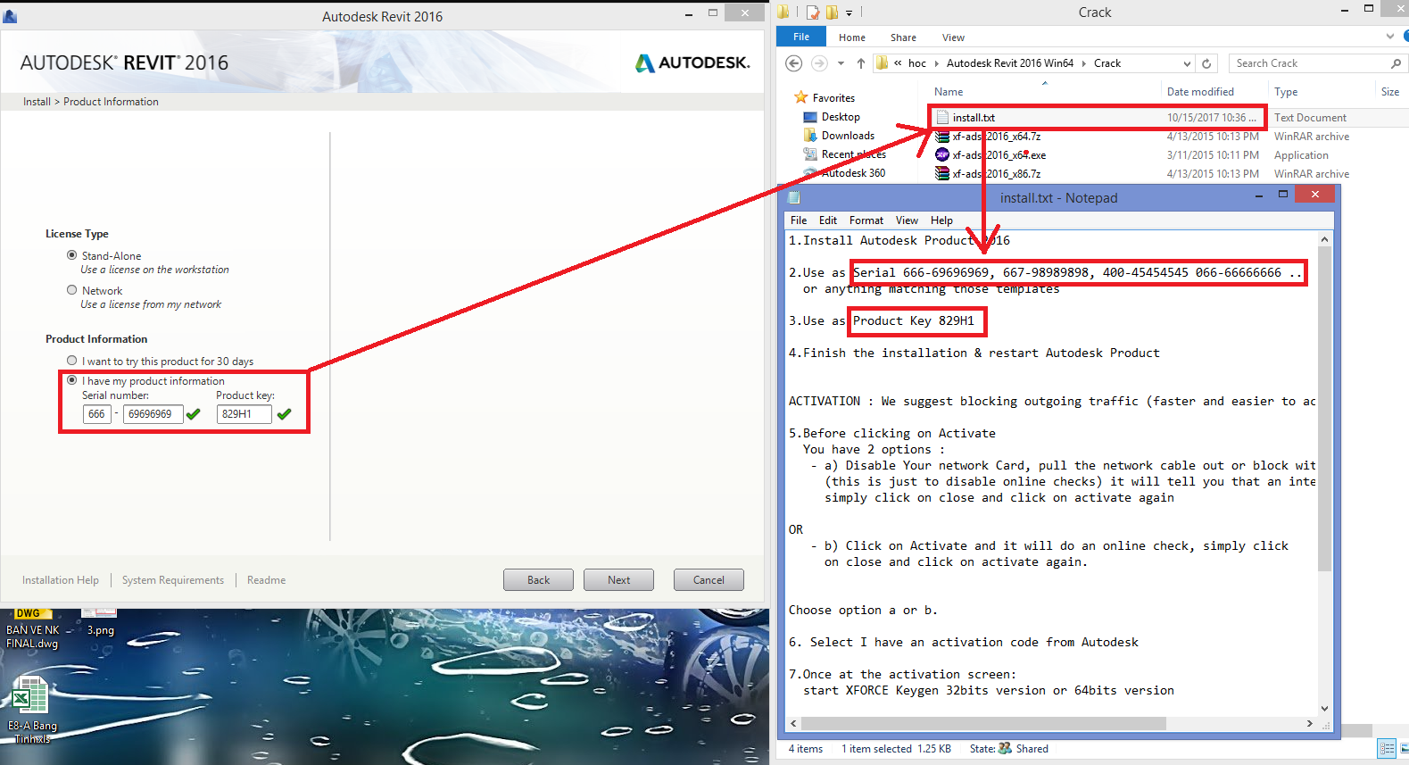Switch to the Share ribbon tab
1409x765 pixels.
coord(903,37)
